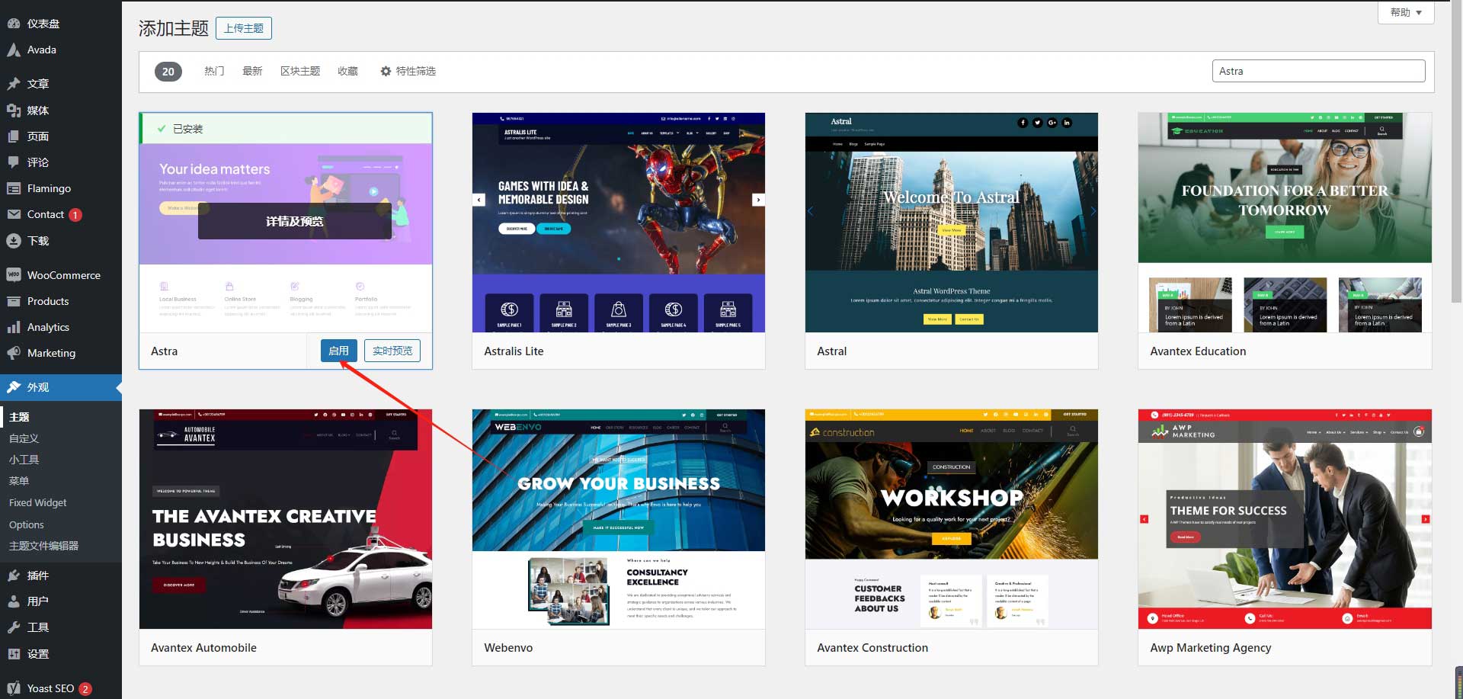This screenshot has height=699, width=1463.
Task: Click the Avada logo icon
Action: tap(14, 50)
